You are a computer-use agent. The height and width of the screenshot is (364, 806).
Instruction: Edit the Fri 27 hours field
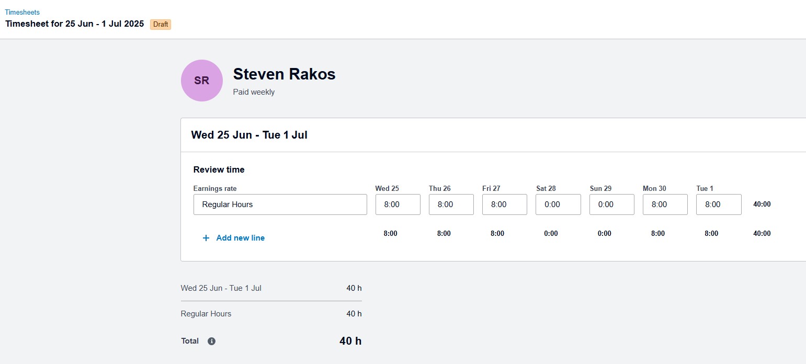[504, 204]
